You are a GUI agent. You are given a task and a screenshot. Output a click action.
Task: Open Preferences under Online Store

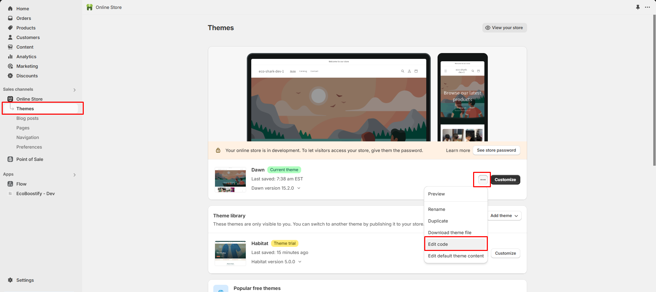point(29,147)
